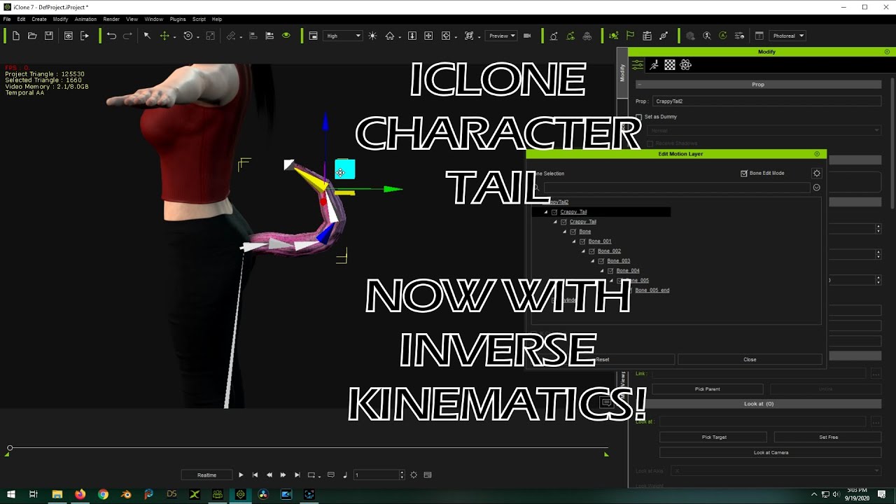This screenshot has width=896, height=504.
Task: Uncheck the highlighted Crappy_Tail checkbox
Action: 554,212
